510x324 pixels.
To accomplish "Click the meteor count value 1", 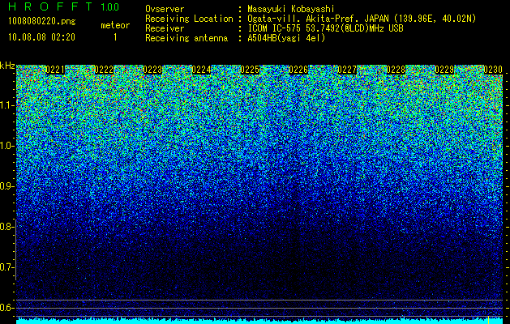I will pos(115,37).
